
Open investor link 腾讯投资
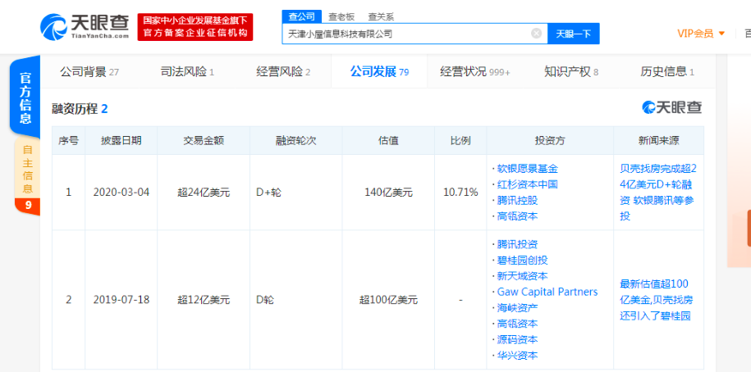tap(517, 244)
